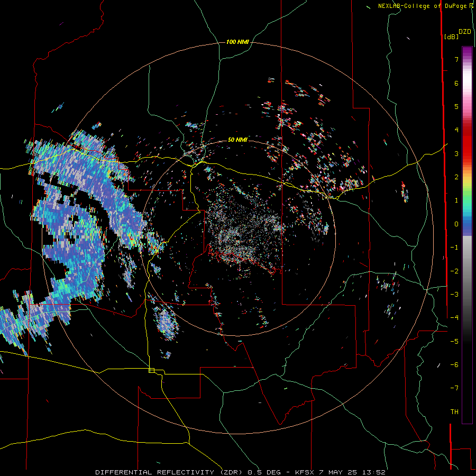This screenshot has width=476, height=476.
Task: Click the "13:52" timestamp
Action: click(375, 472)
